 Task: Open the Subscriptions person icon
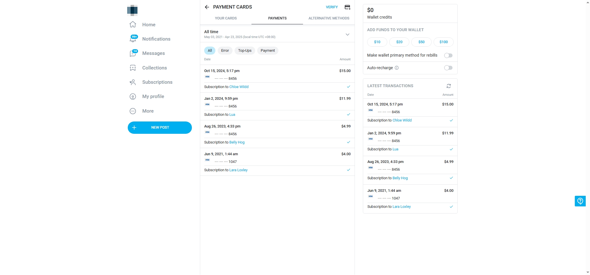pos(133,82)
